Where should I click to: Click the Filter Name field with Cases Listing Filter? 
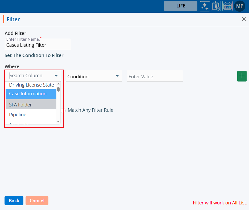pyautogui.click(x=38, y=45)
